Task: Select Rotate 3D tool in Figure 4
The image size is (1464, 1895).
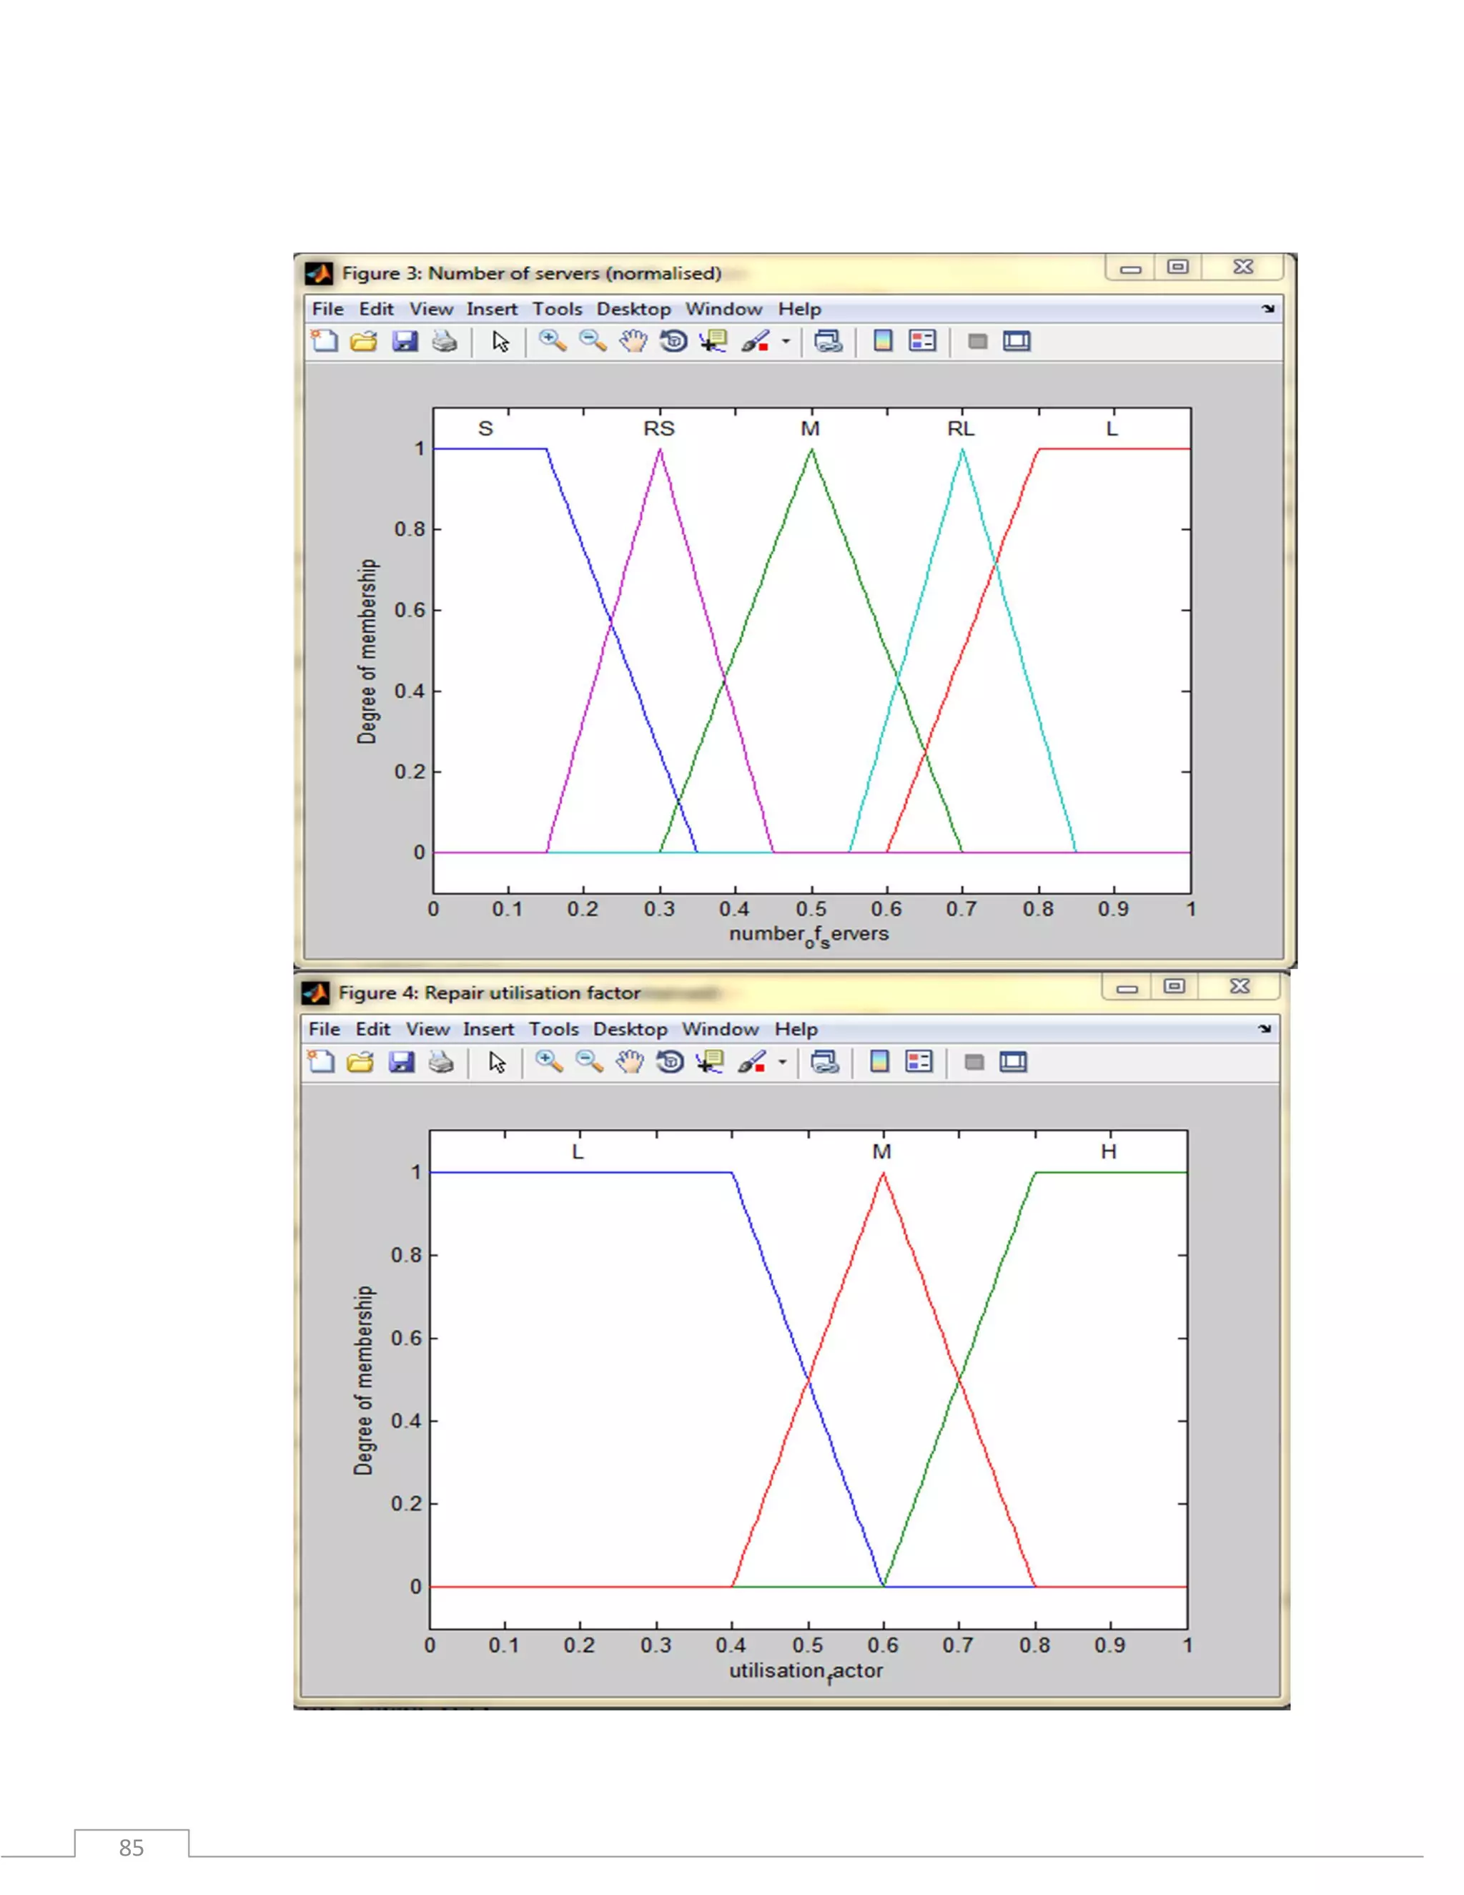Action: pos(670,1062)
